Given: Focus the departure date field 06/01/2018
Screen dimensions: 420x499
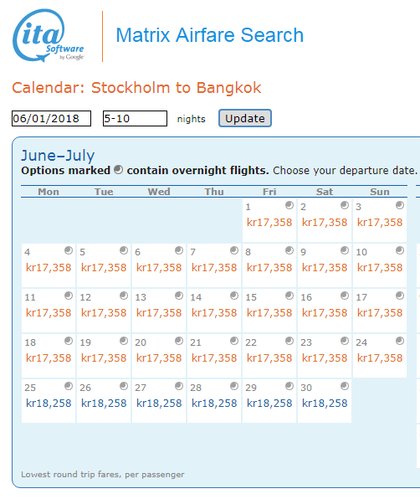Looking at the screenshot, I should (x=52, y=118).
